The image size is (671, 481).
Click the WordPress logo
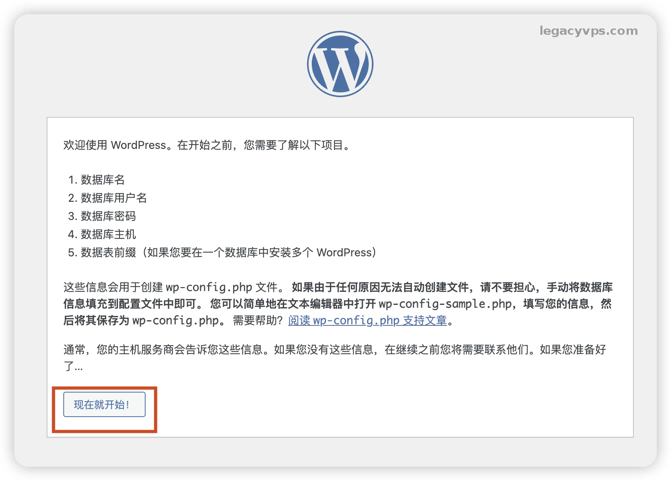340,64
